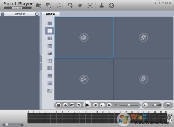This screenshot has height=127, width=174.
Task: Collapse the file list panel arrow
Action: (x=41, y=62)
